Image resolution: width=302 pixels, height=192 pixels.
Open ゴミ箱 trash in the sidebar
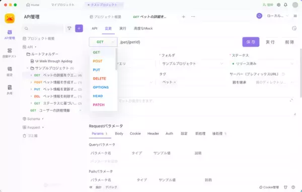pyautogui.click(x=30, y=136)
